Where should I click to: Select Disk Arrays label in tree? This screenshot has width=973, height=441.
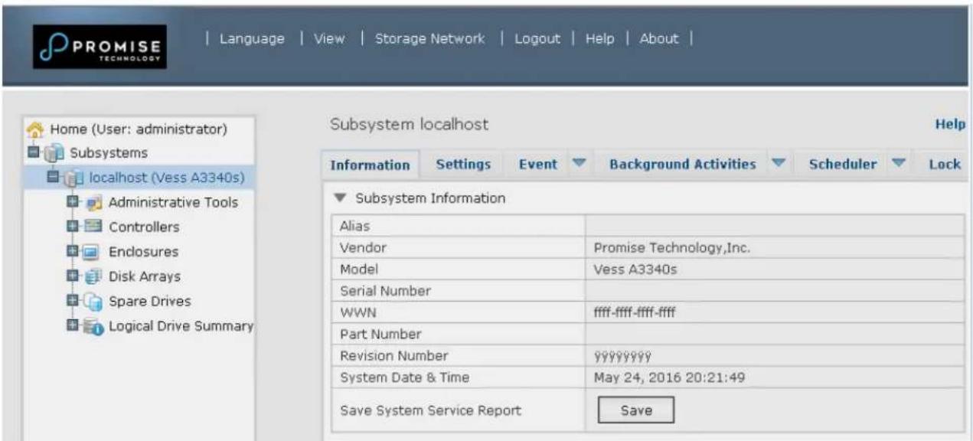pos(145,276)
